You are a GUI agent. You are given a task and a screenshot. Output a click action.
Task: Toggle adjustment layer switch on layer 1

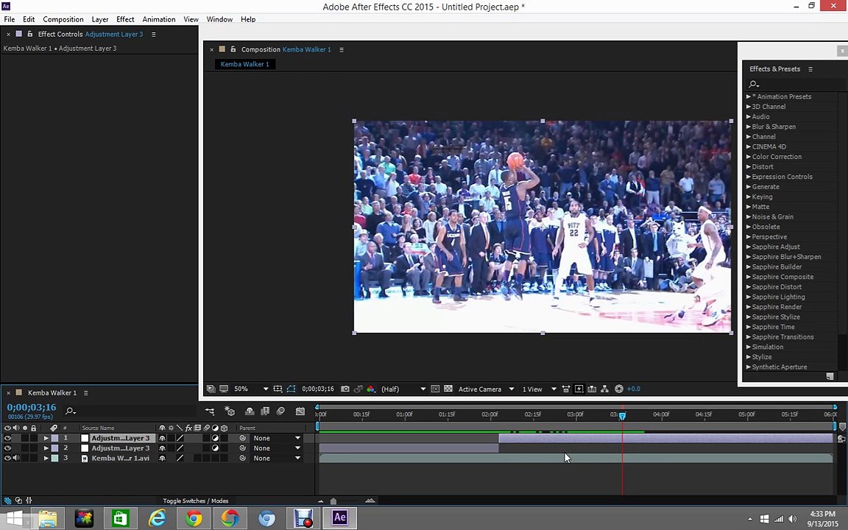tap(215, 438)
